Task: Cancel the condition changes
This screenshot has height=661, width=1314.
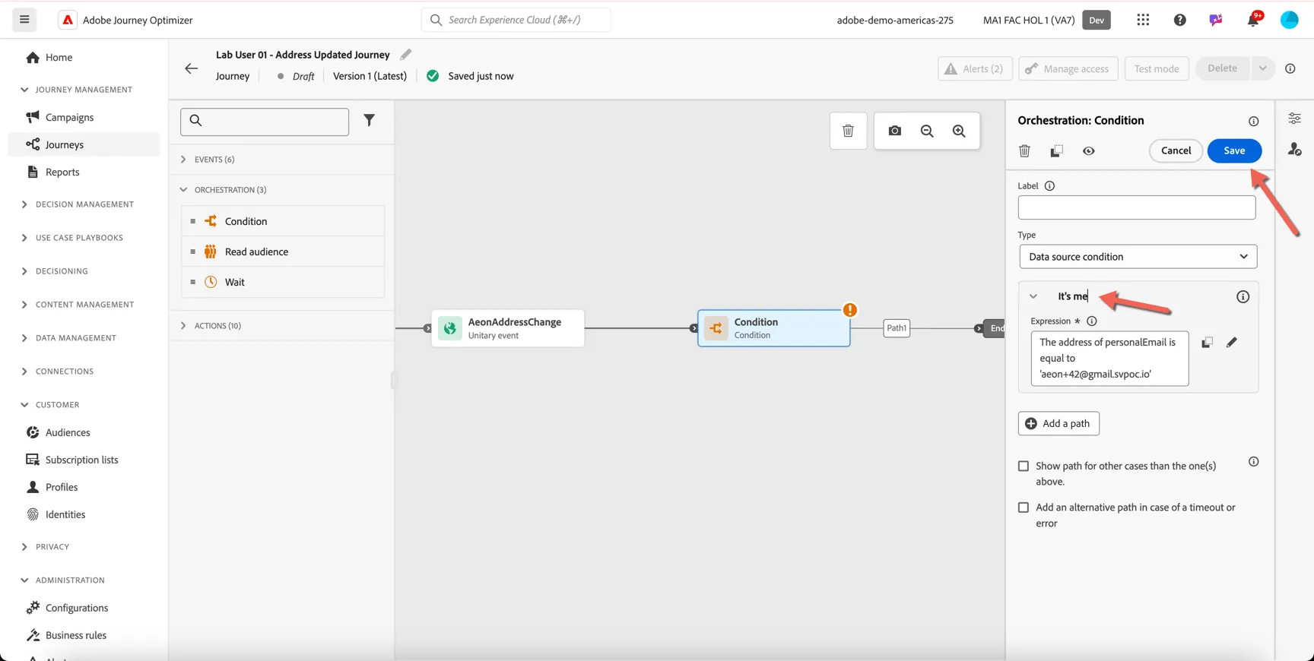Action: click(x=1176, y=150)
